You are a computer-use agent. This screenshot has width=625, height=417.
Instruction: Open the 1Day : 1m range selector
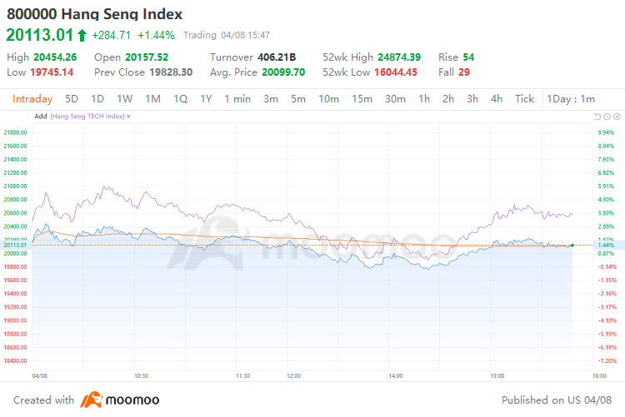571,99
